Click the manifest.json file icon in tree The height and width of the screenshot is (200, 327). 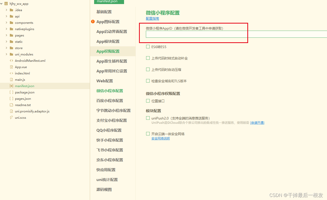tap(11, 86)
